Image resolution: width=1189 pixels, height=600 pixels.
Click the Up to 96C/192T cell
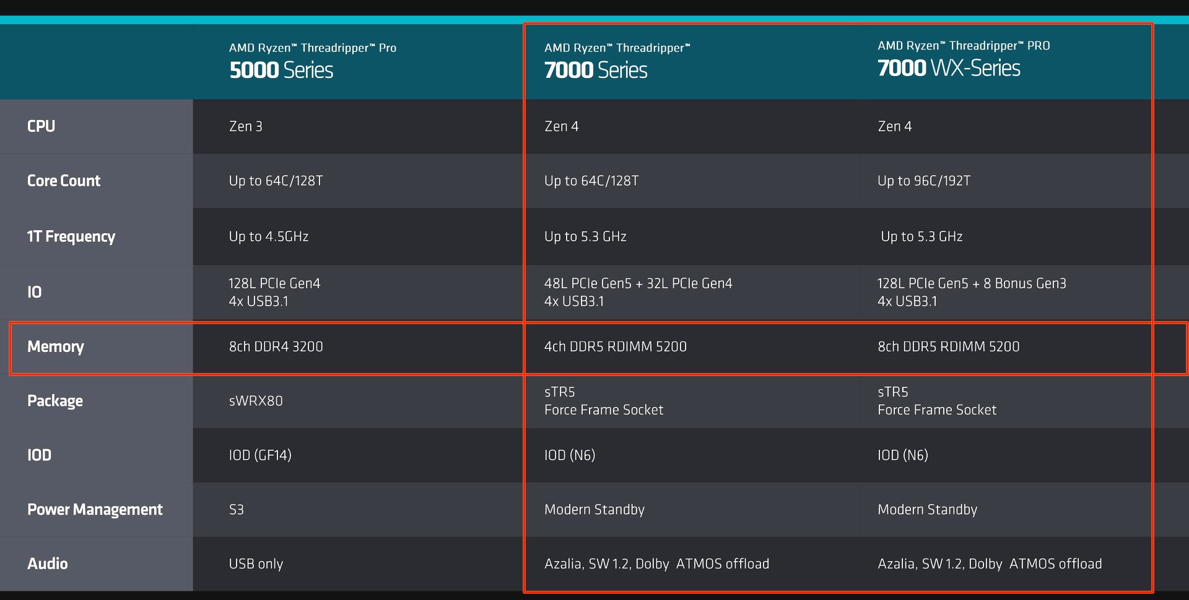point(924,181)
